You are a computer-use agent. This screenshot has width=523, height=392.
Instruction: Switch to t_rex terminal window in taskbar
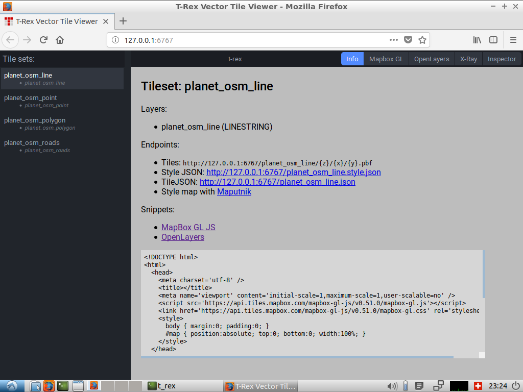pyautogui.click(x=162, y=386)
